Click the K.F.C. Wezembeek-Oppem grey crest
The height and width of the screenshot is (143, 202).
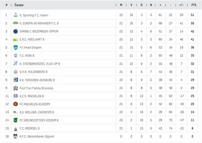click(15, 136)
